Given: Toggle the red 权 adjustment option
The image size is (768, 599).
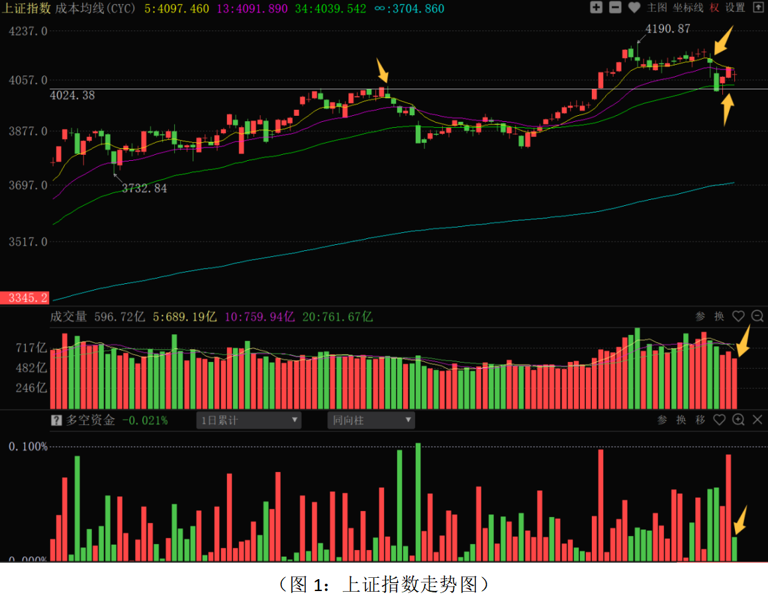Looking at the screenshot, I should [x=714, y=8].
